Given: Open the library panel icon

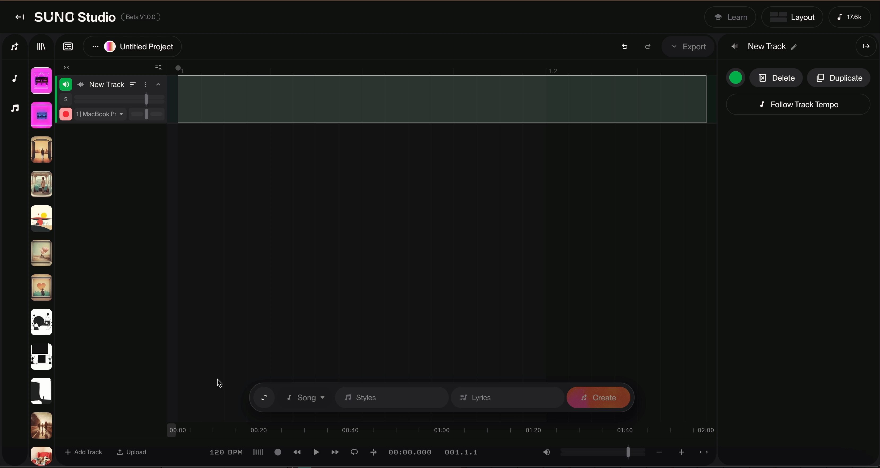Looking at the screenshot, I should pyautogui.click(x=41, y=46).
